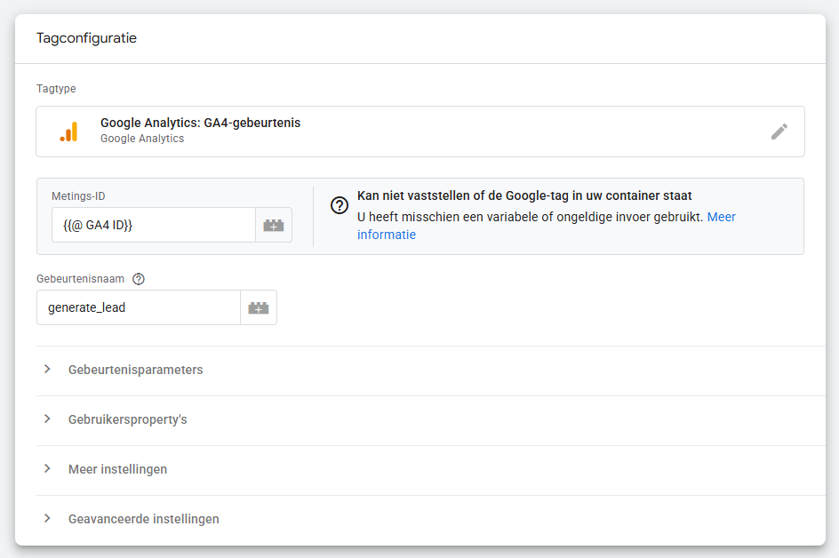Click the Metings-ID input containing {{@ GA4 ID}}
Image resolution: width=839 pixels, height=558 pixels.
pos(153,226)
